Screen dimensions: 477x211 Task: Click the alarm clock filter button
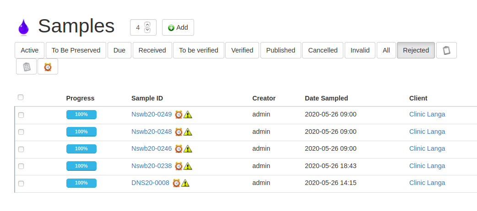click(48, 67)
